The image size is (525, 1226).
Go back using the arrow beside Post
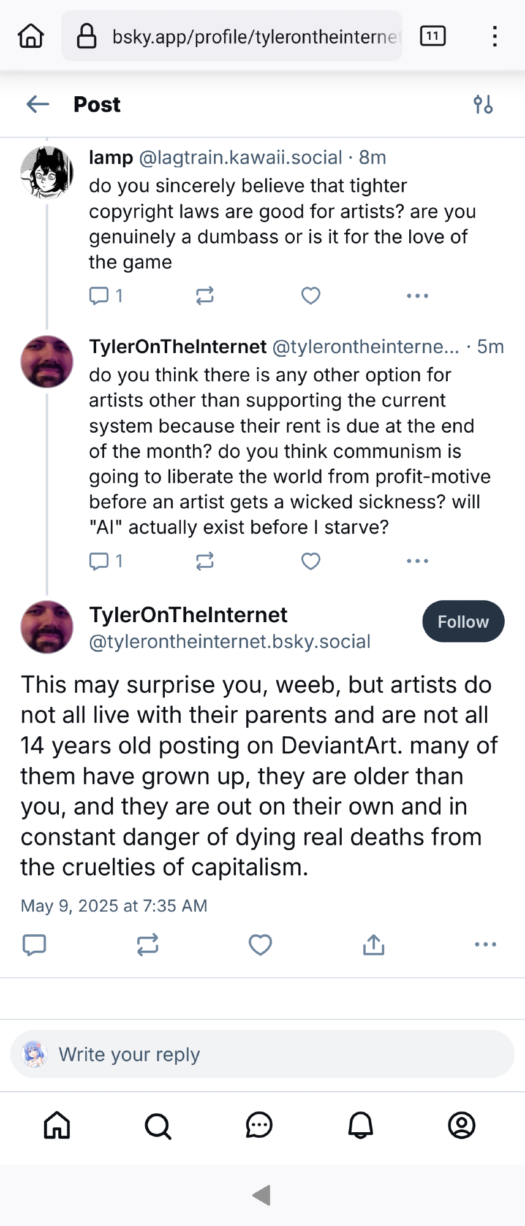[38, 104]
